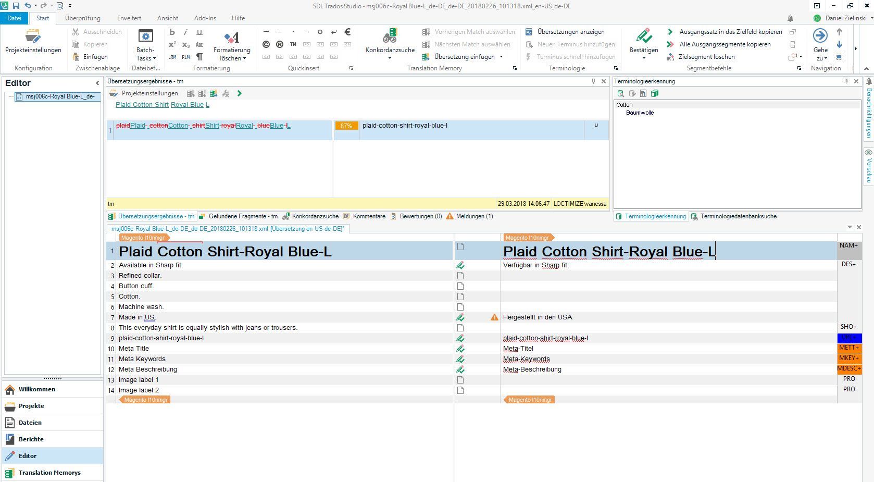
Task: Switch to Gefundene Fragmente - tm tab
Action: tap(239, 216)
